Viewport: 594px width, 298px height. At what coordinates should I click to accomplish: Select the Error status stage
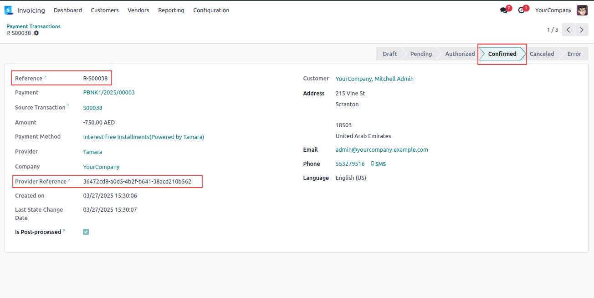(574, 54)
